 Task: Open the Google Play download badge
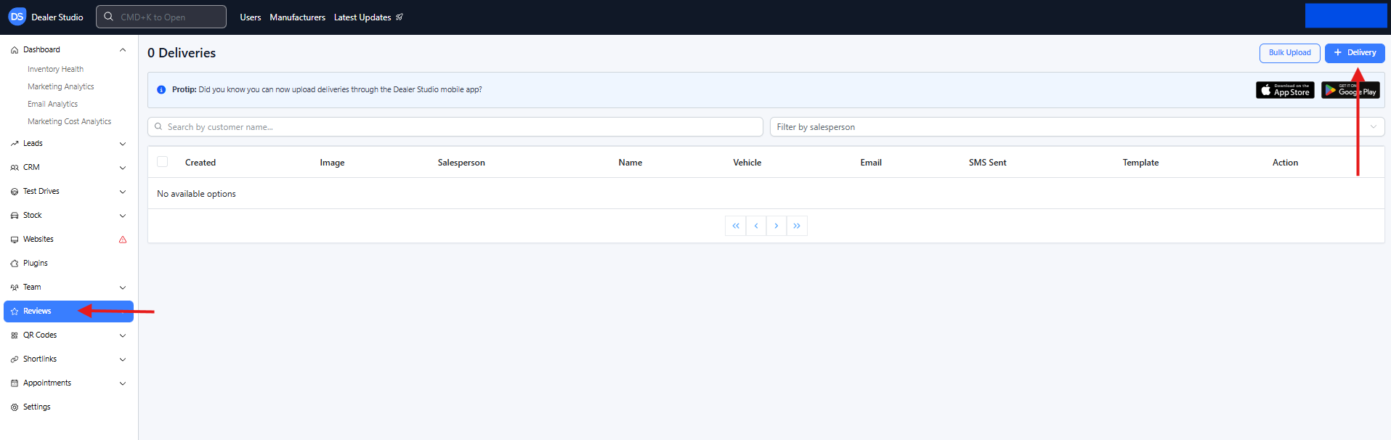pyautogui.click(x=1350, y=90)
